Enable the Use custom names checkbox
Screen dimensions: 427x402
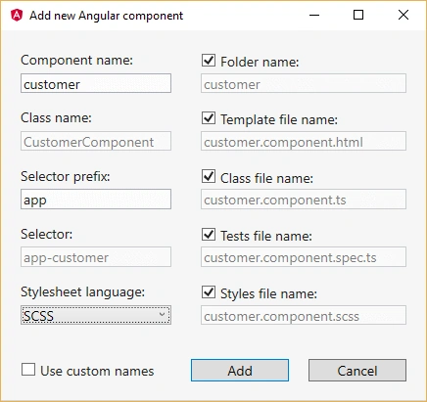click(x=28, y=370)
